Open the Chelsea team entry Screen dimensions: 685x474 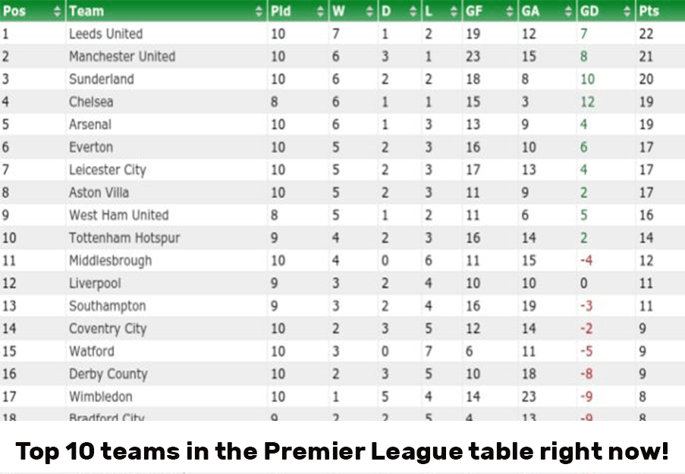click(91, 102)
